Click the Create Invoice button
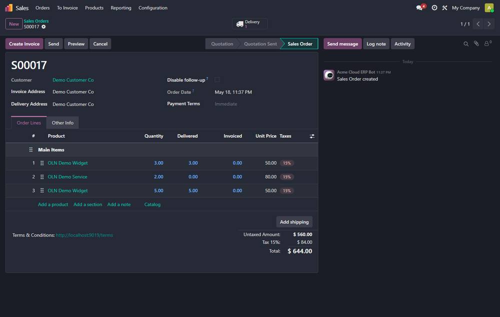 click(x=24, y=44)
